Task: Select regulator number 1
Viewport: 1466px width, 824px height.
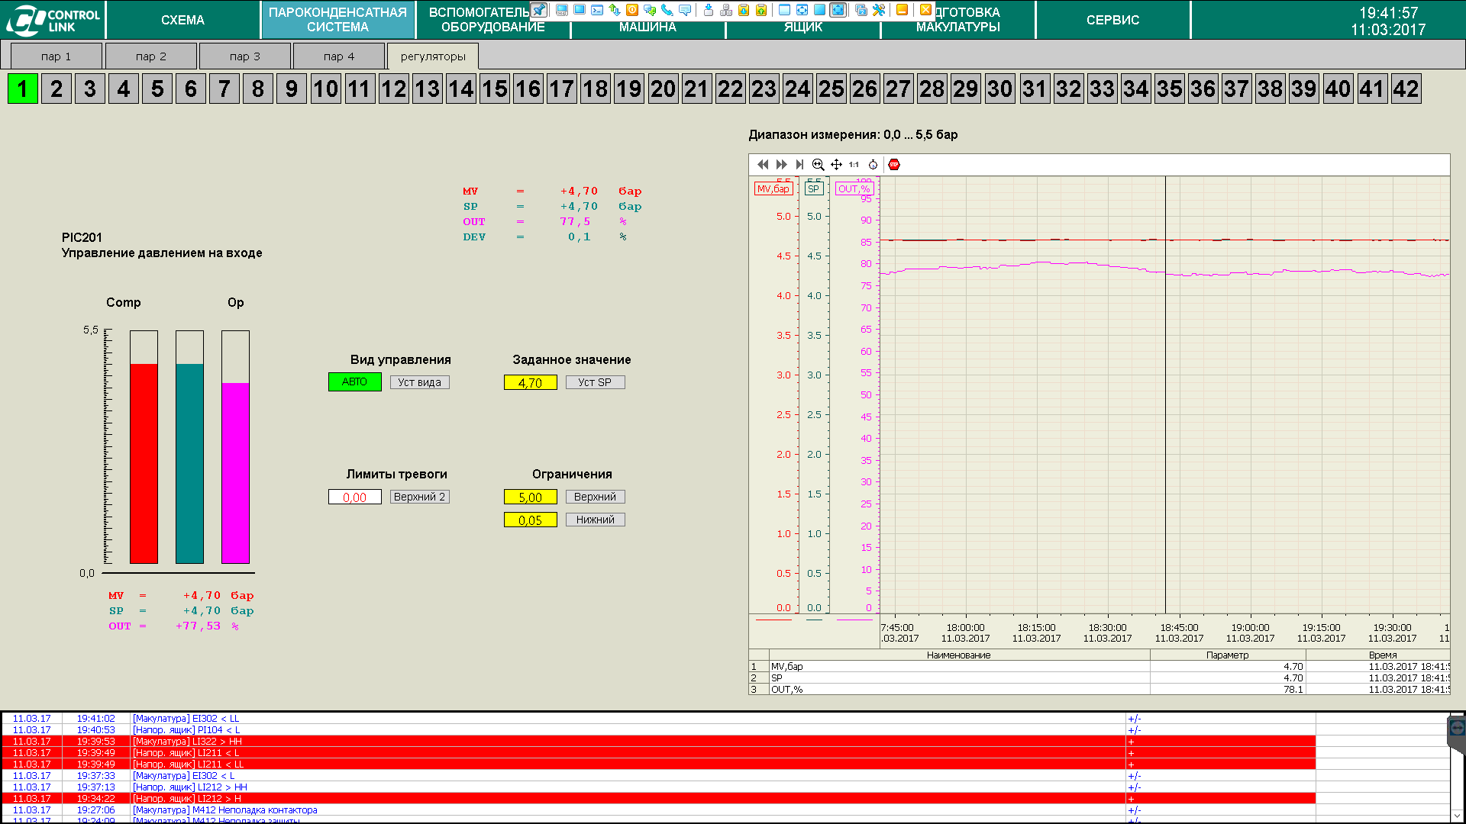Action: pos(23,89)
